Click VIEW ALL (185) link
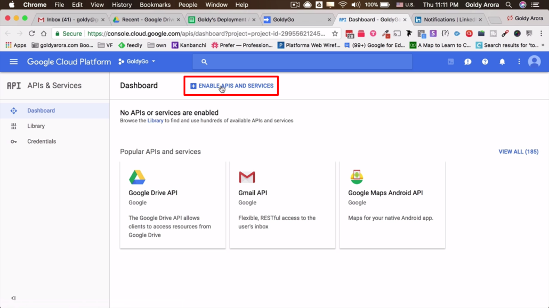The width and height of the screenshot is (549, 308). pyautogui.click(x=519, y=152)
